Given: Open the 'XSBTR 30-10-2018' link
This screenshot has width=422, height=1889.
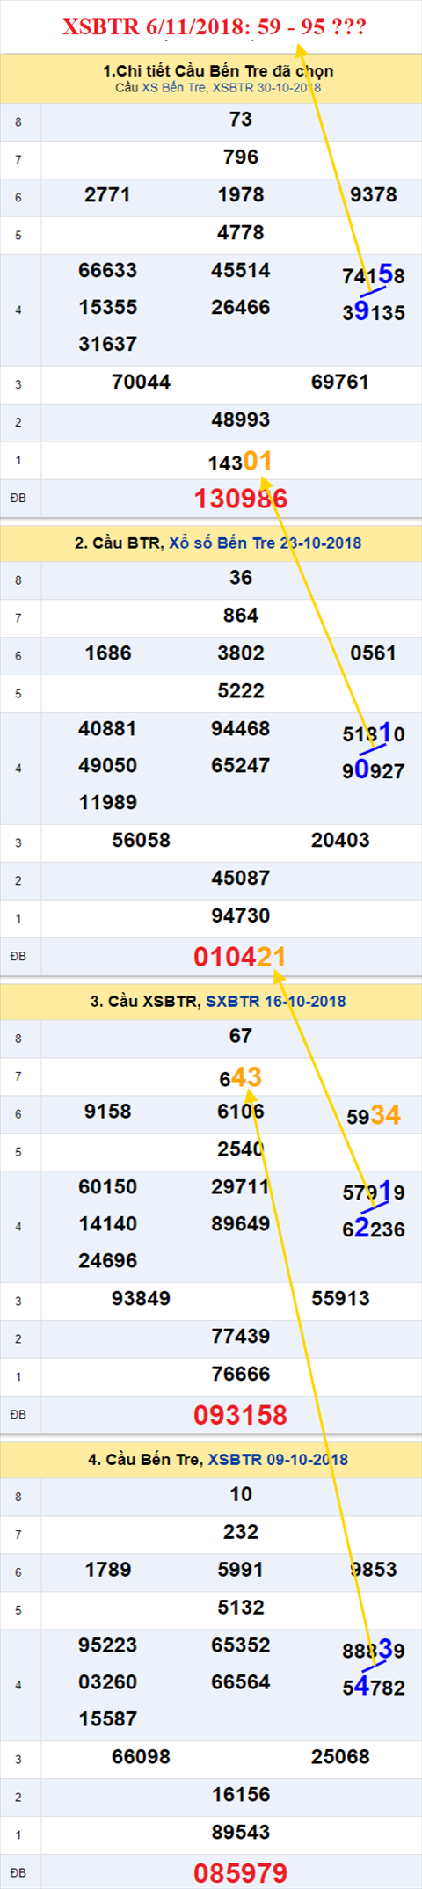Looking at the screenshot, I should [x=266, y=88].
